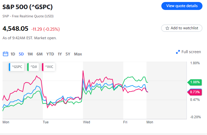The image size is (207, 135).
Task: Switch the chart to 1M range
Action: click(30, 54)
